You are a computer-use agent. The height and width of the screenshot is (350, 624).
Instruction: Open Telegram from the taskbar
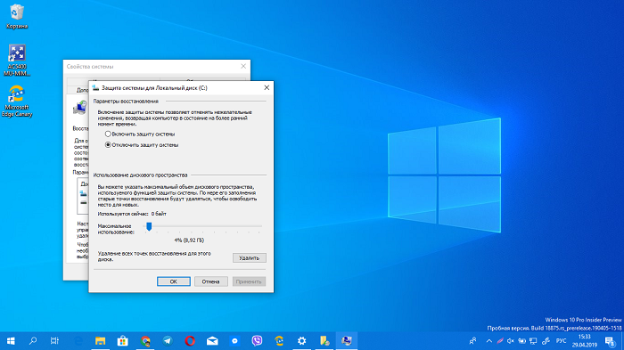point(168,341)
